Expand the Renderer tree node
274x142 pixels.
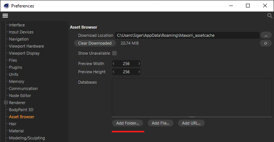pos(6,103)
